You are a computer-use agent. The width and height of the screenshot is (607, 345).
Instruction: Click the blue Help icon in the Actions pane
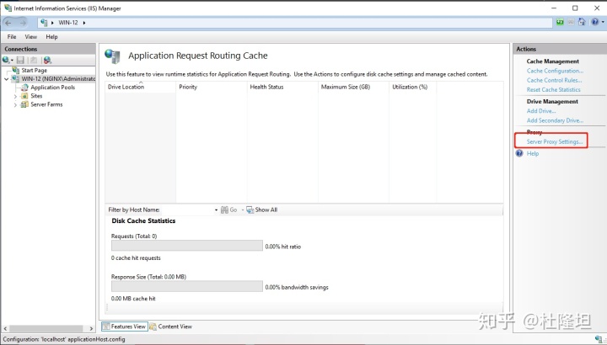pos(519,153)
